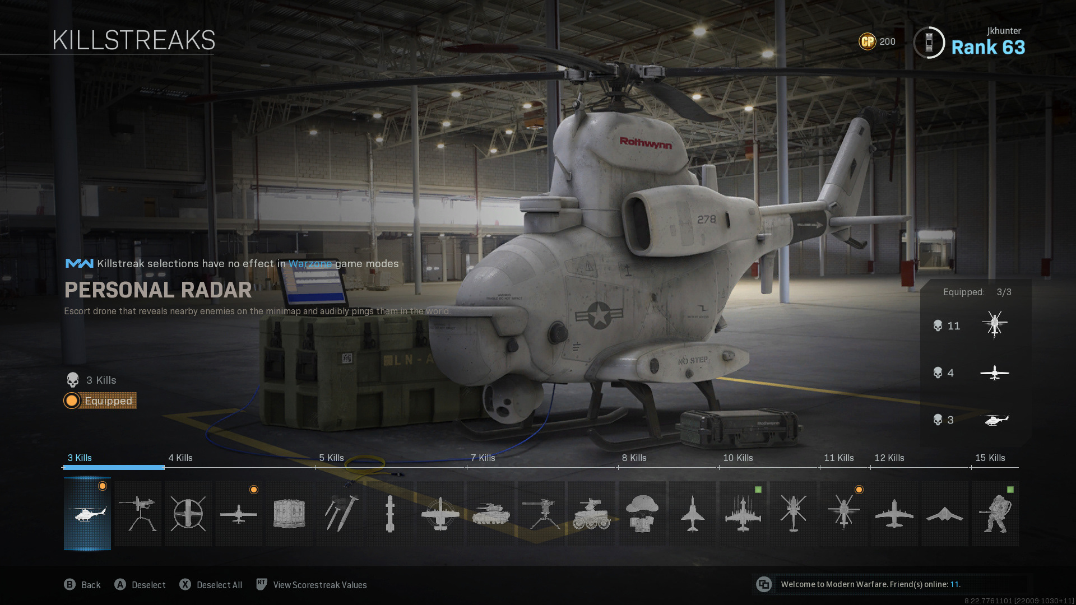The height and width of the screenshot is (605, 1076).
Task: Select the Shield Turret killstreak icon
Action: click(138, 514)
